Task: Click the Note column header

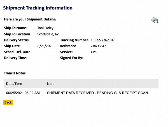Action: tap(51, 84)
